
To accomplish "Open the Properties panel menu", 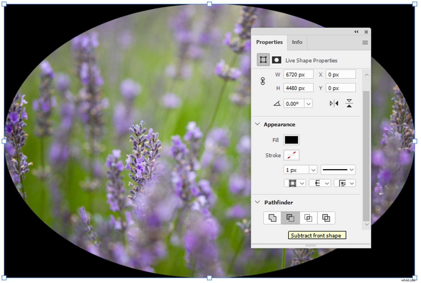I will pyautogui.click(x=365, y=42).
